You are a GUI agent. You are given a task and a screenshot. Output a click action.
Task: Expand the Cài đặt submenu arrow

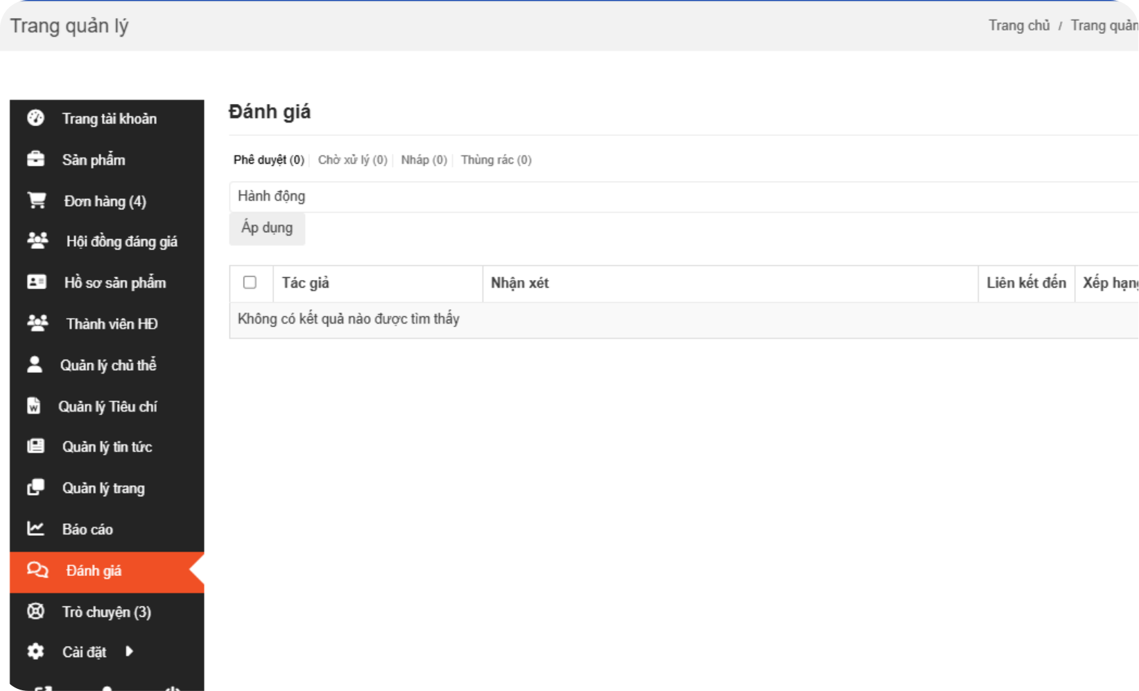coord(129,651)
